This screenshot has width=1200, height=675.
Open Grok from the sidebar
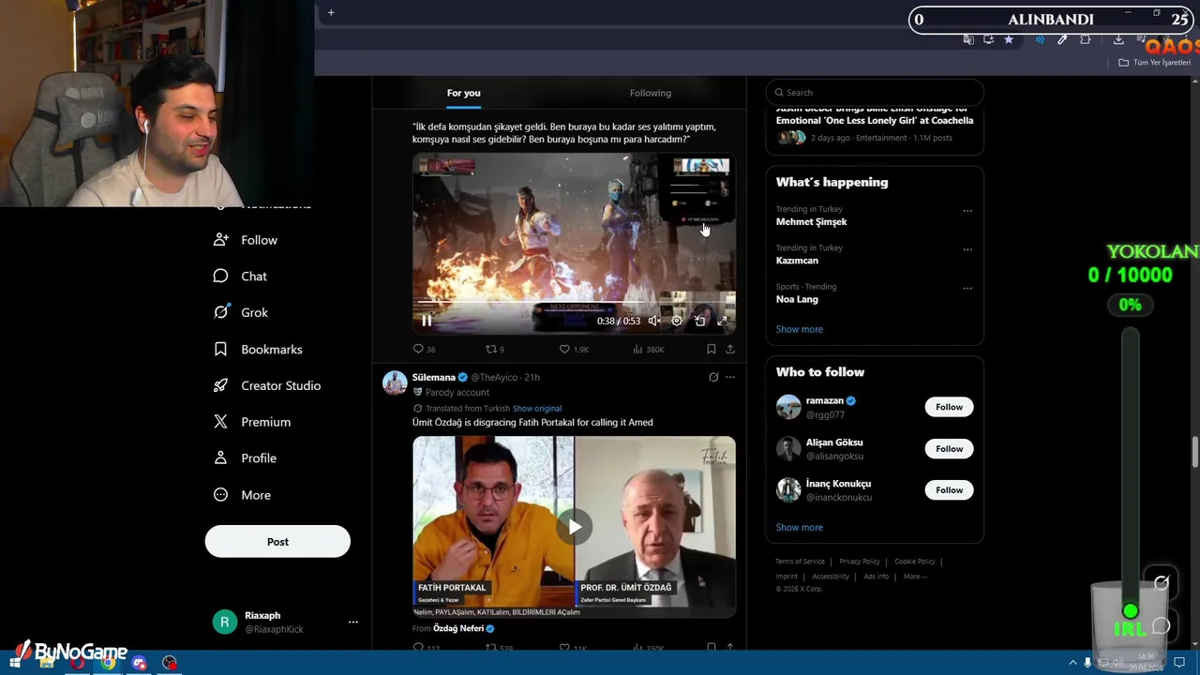tap(241, 313)
